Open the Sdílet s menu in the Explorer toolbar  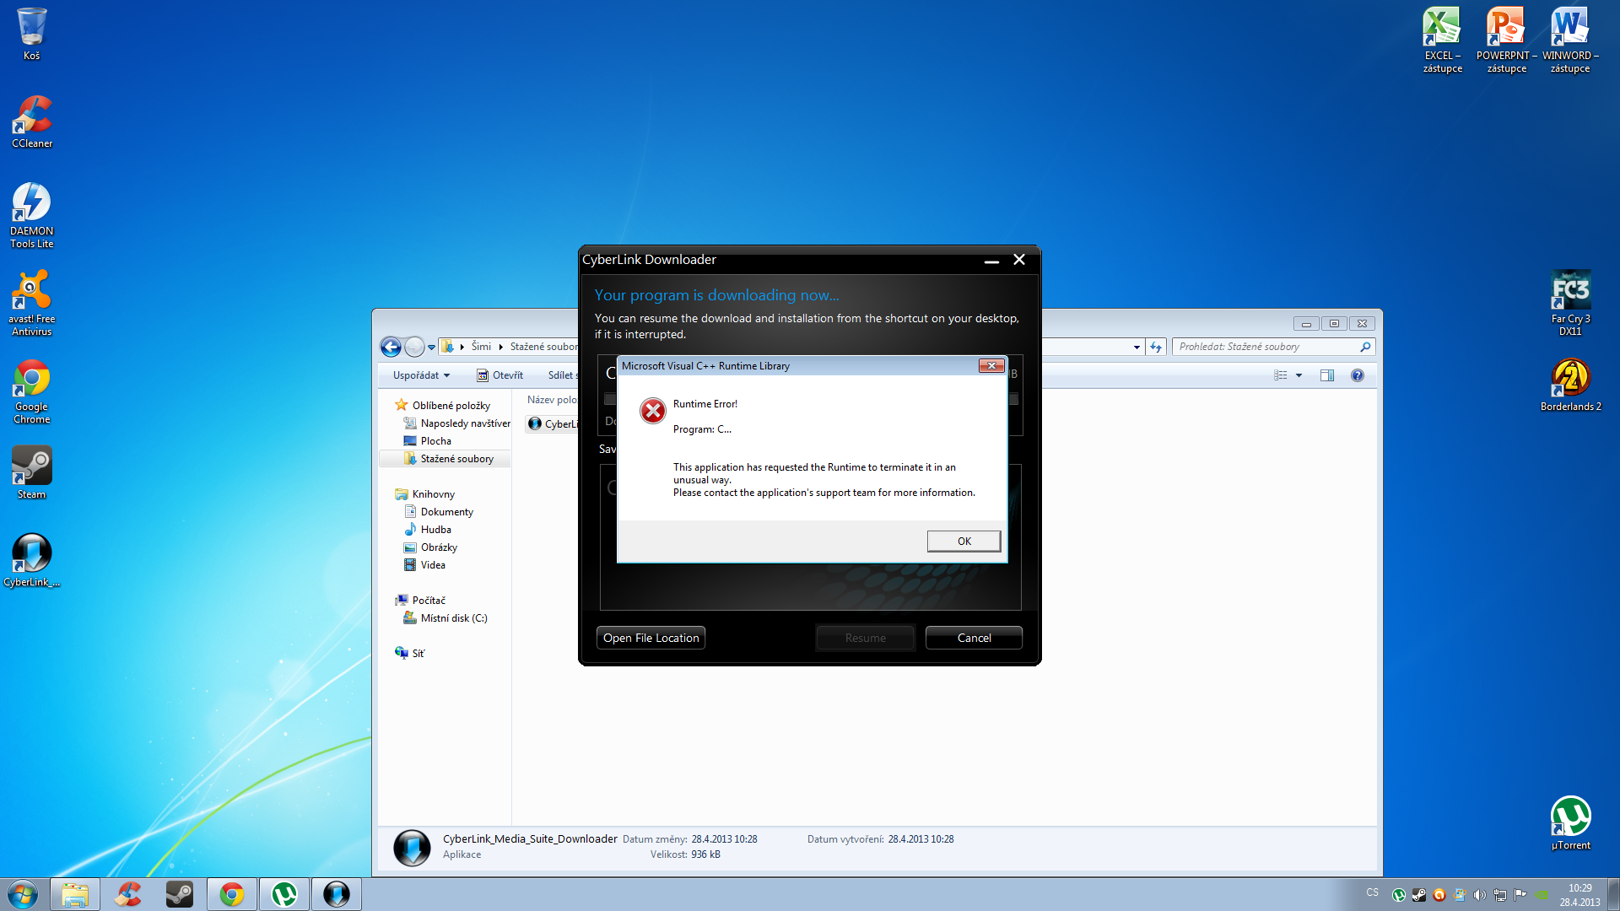pyautogui.click(x=563, y=375)
